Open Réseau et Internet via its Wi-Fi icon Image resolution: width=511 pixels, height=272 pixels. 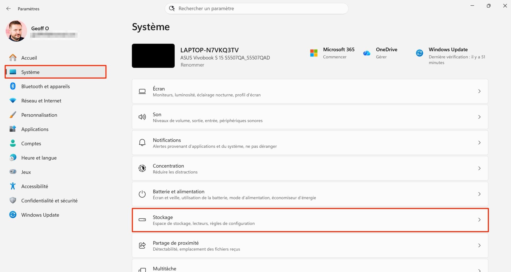(x=13, y=100)
